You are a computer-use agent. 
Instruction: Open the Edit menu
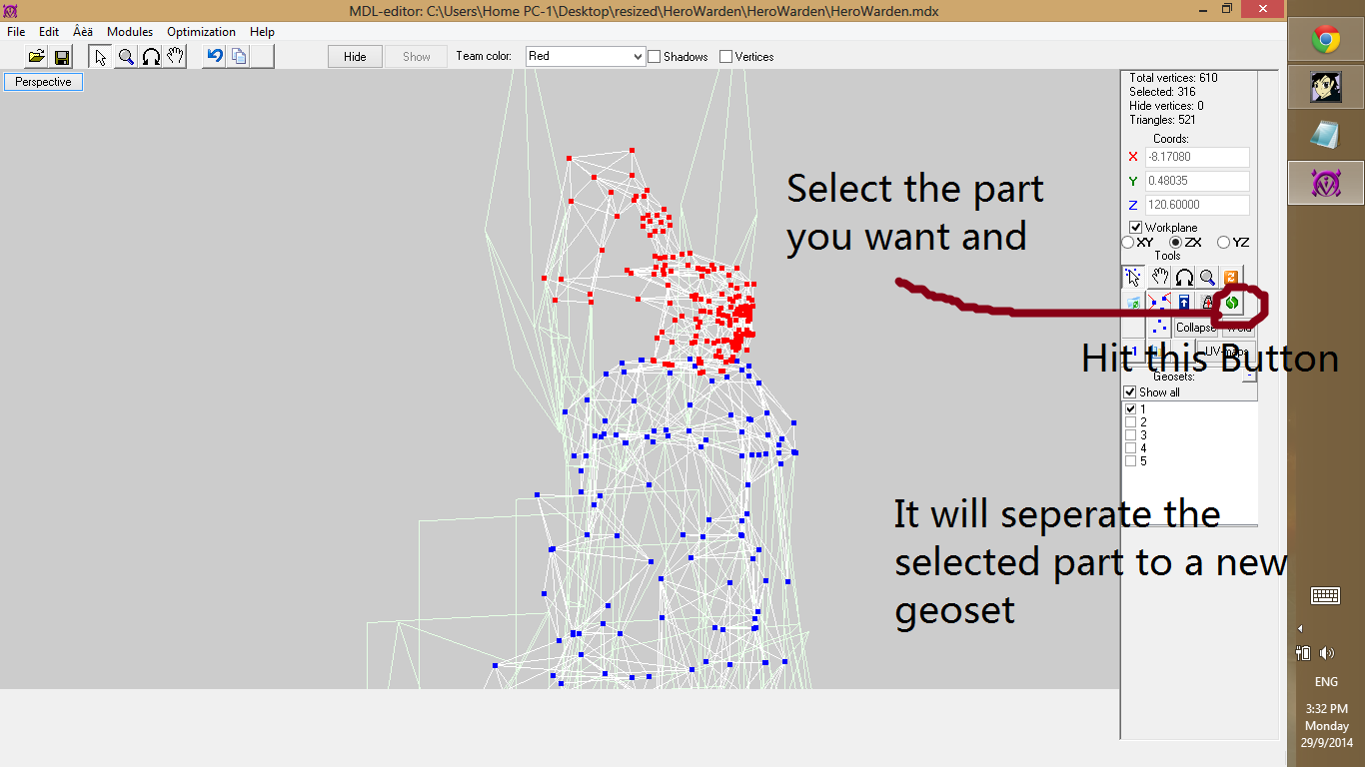click(49, 32)
